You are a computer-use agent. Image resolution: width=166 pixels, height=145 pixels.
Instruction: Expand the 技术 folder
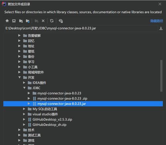(19, 130)
